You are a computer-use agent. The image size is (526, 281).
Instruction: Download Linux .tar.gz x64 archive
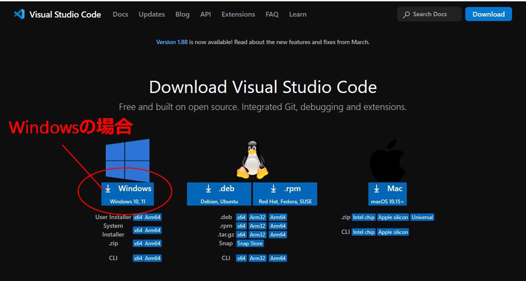tap(241, 235)
